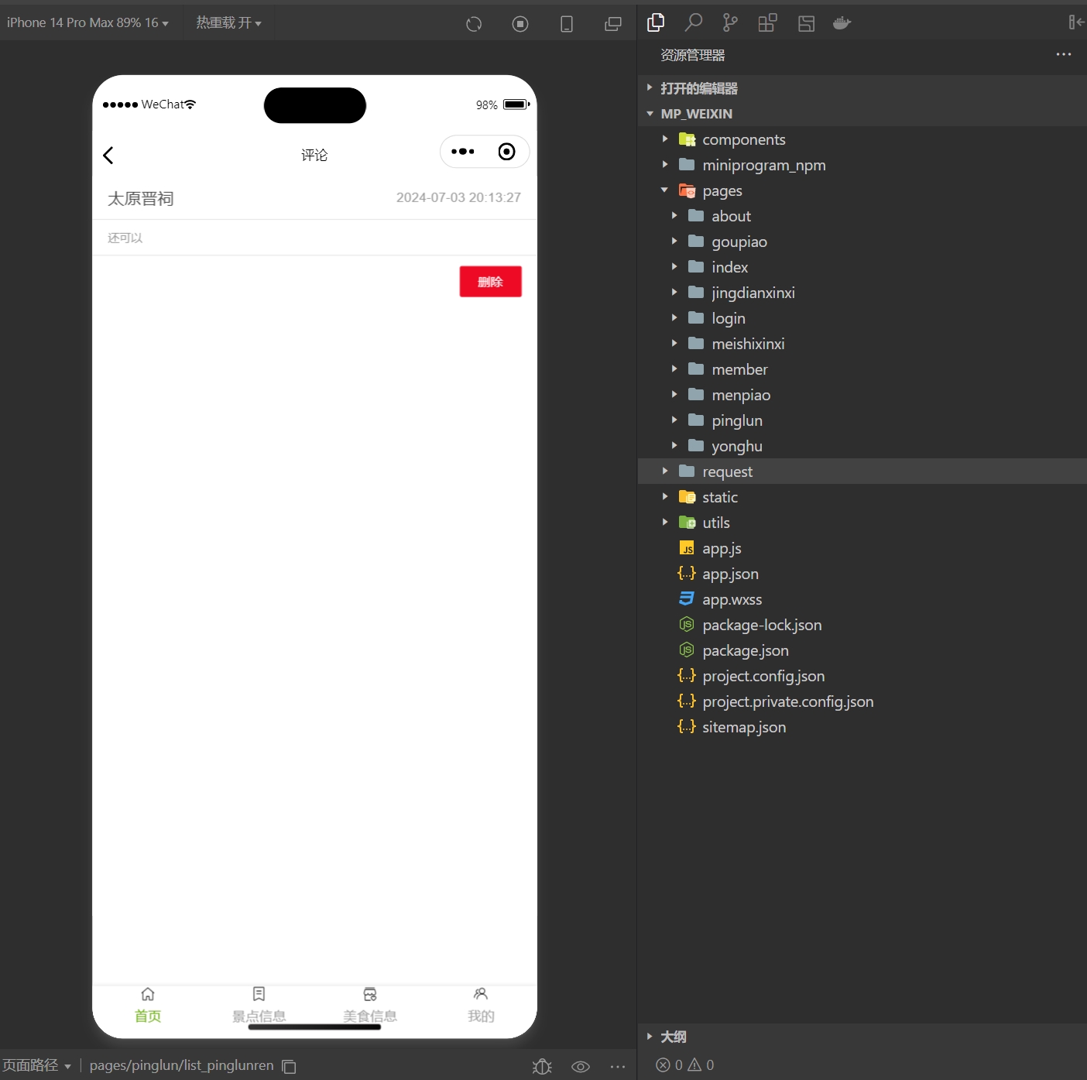Click the bottom bar more options dots
The width and height of the screenshot is (1087, 1080).
coord(618,1067)
